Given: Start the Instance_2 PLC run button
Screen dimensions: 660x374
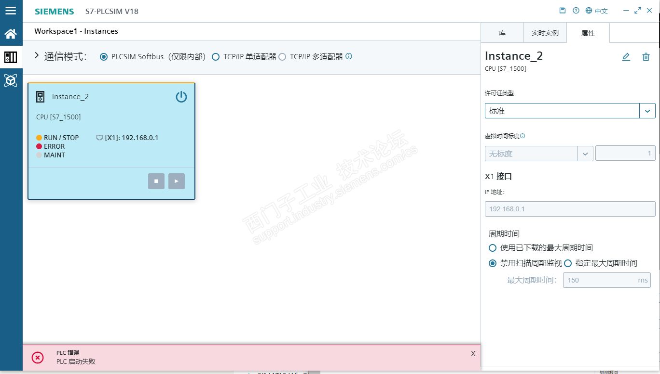Looking at the screenshot, I should tap(177, 181).
